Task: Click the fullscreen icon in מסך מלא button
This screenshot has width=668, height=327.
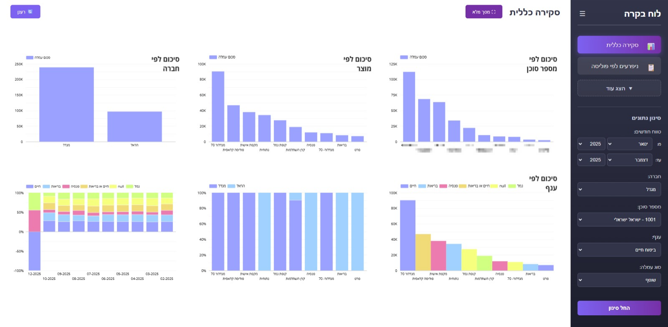Action: 493,12
